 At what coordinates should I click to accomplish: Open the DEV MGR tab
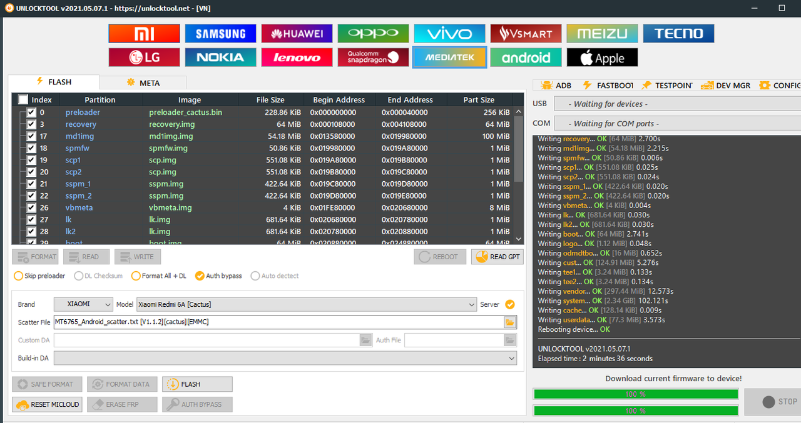coord(725,86)
